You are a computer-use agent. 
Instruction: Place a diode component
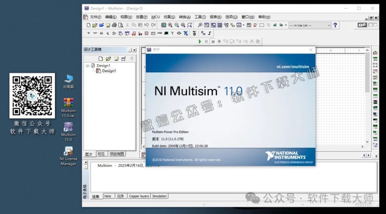click(101, 33)
